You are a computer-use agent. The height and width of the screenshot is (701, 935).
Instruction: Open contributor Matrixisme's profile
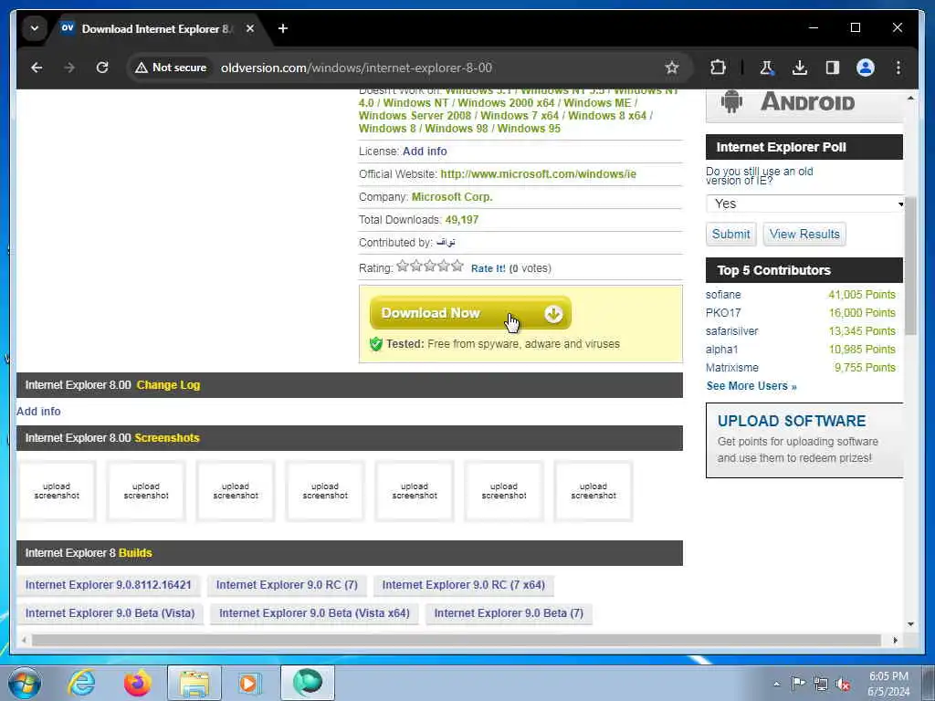pos(732,368)
